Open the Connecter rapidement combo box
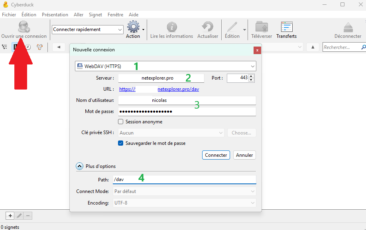366x230 pixels. click(x=88, y=29)
